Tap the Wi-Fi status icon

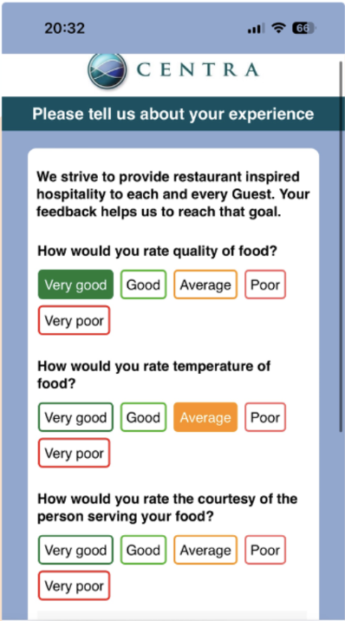[x=278, y=28]
